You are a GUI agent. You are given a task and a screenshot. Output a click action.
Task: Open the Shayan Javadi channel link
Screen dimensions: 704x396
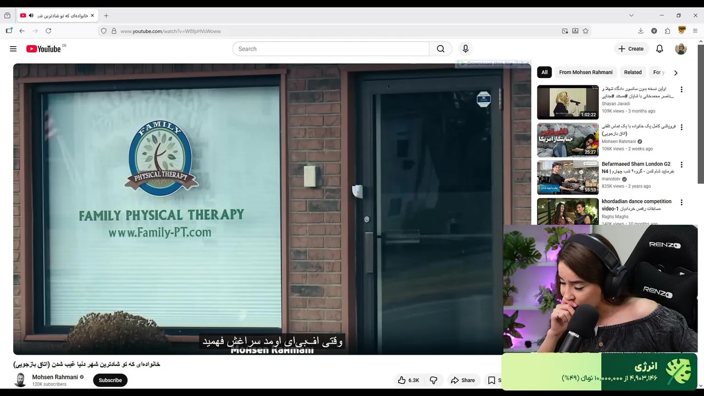(616, 103)
